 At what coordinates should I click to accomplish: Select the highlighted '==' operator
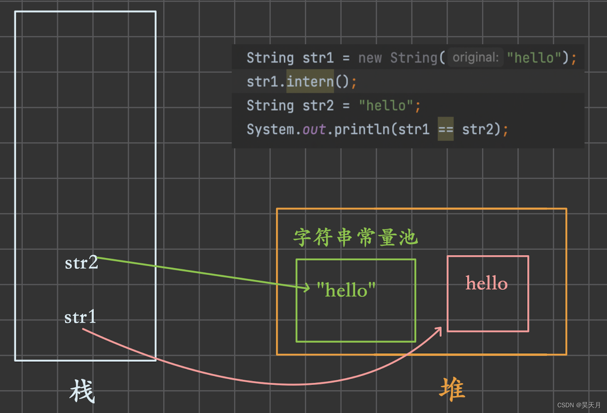(x=446, y=129)
